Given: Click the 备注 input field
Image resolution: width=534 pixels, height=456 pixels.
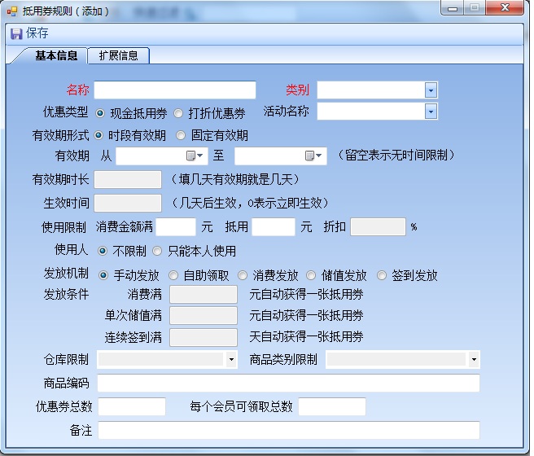Looking at the screenshot, I should click(289, 430).
